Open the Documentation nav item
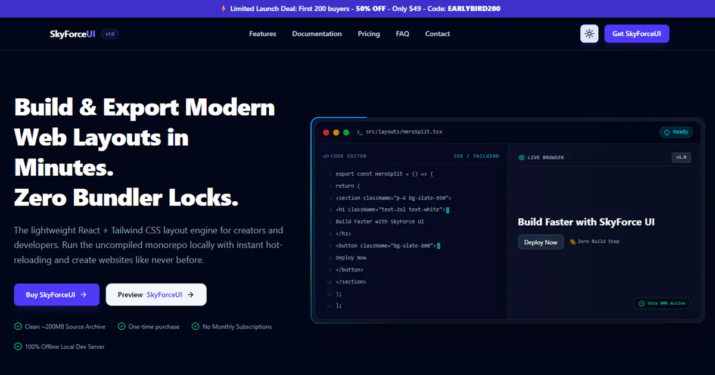 pyautogui.click(x=317, y=34)
